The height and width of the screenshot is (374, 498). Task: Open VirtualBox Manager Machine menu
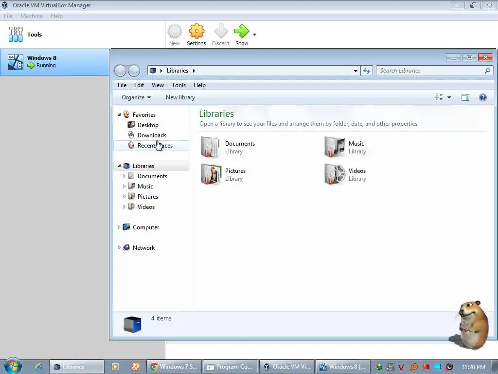coord(32,16)
